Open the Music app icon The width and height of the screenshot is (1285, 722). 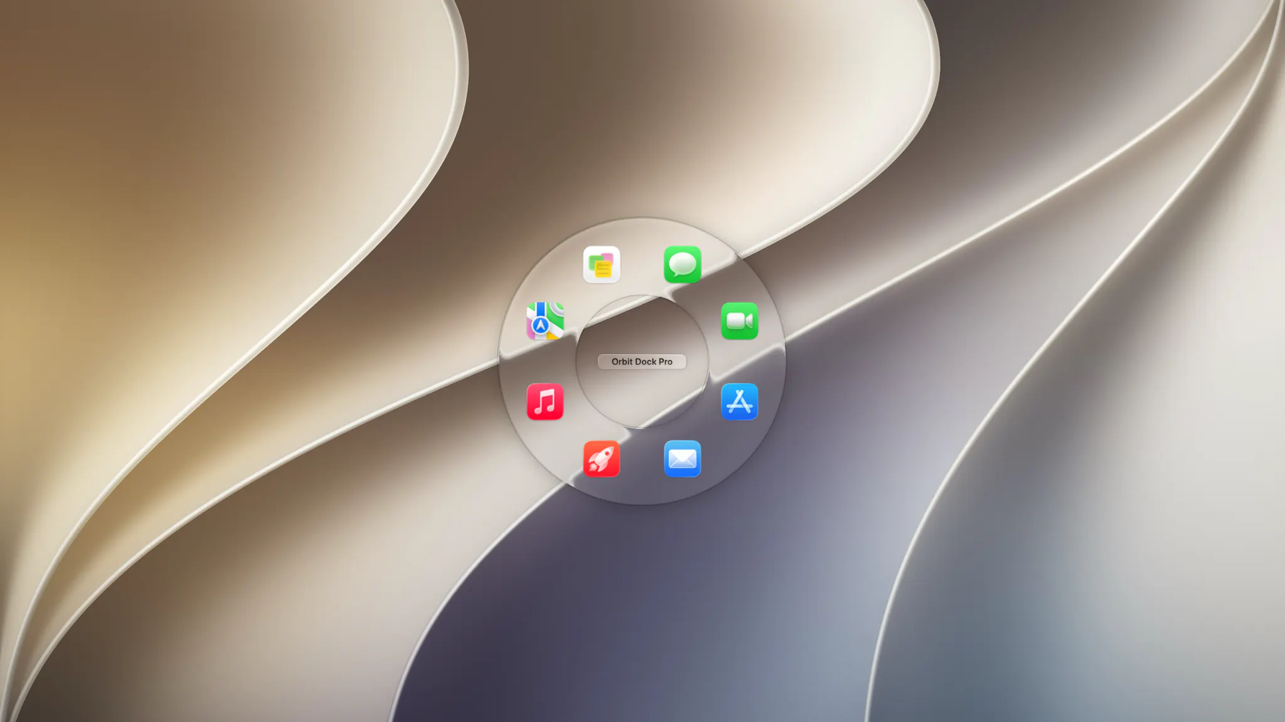coord(545,402)
